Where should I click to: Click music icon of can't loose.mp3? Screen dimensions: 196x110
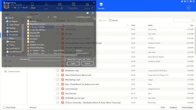[x=62, y=89]
